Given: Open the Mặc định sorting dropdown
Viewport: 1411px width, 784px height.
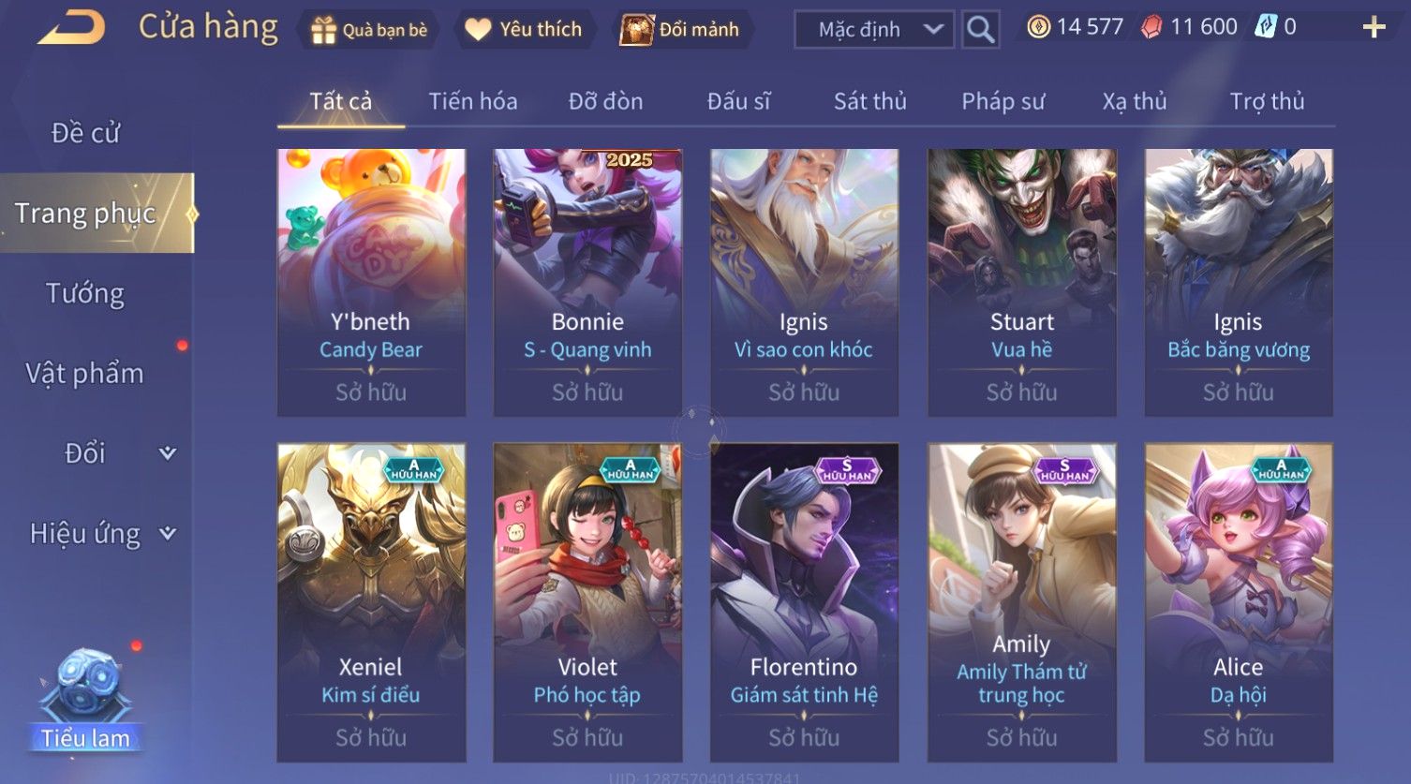Looking at the screenshot, I should 873,30.
